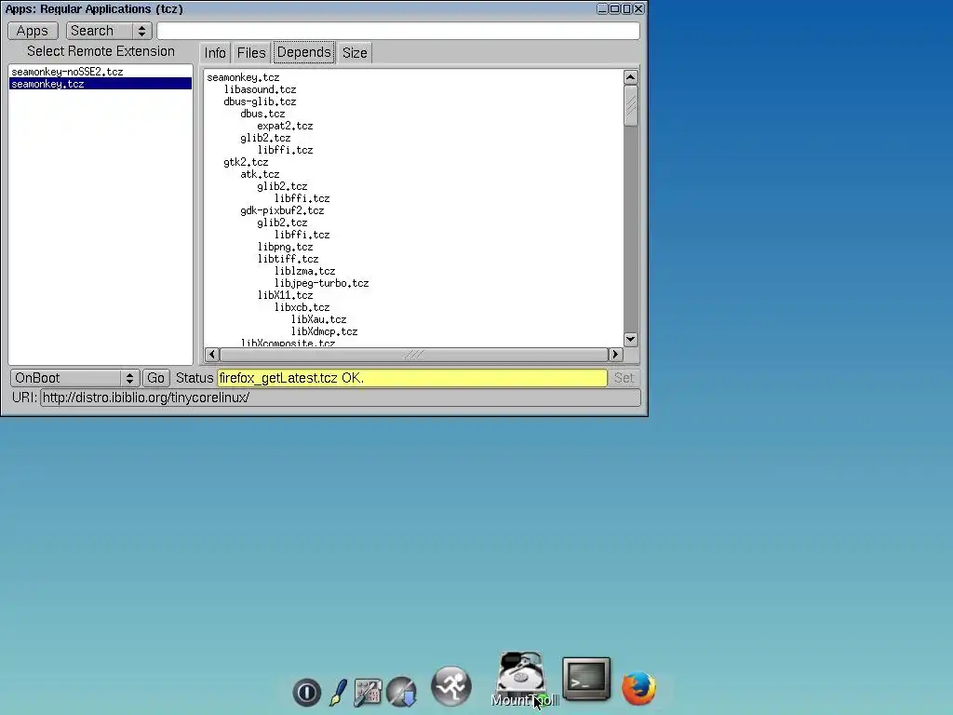
Task: Click the Set button
Action: 624,378
